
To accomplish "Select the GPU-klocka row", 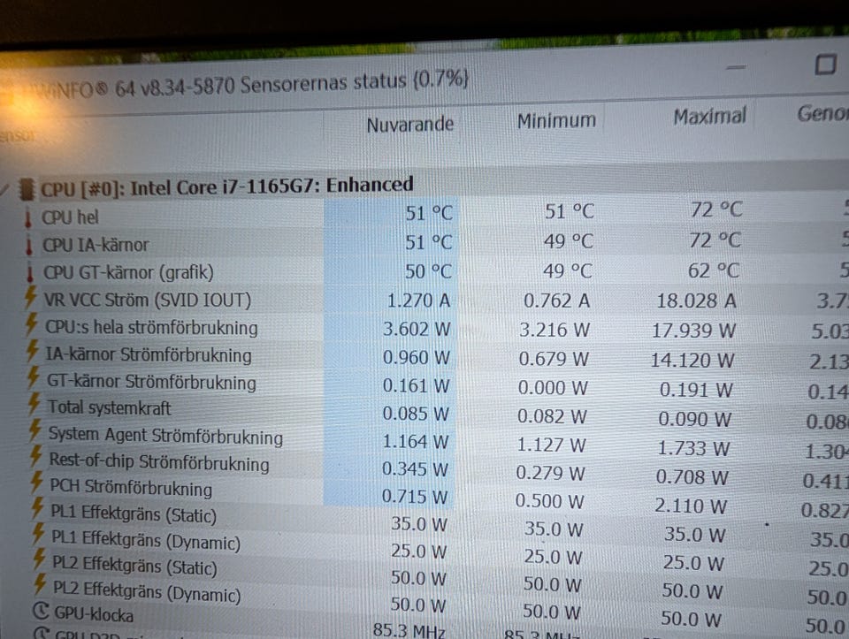I will 424,628.
